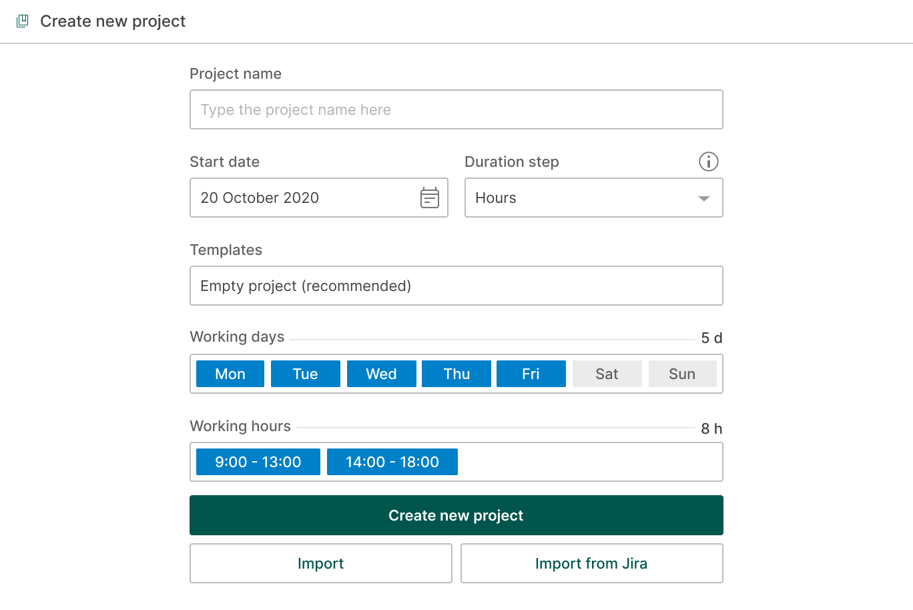Disable Wednesday as a working day
Image resolution: width=913 pixels, height=610 pixels.
[381, 374]
